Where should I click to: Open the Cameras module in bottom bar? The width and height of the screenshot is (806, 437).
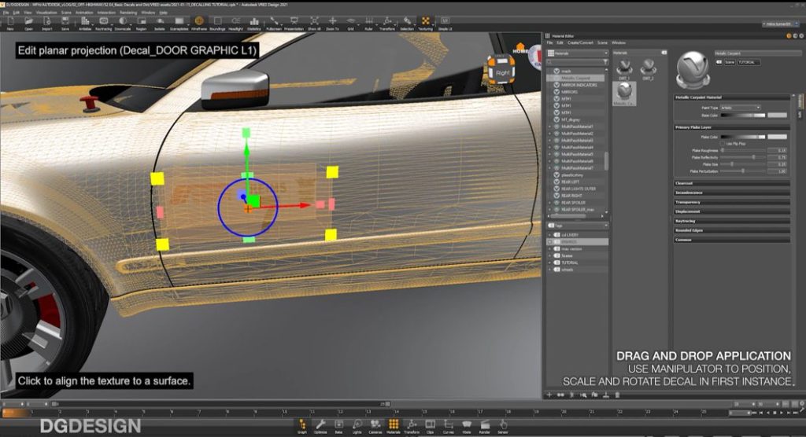375,426
